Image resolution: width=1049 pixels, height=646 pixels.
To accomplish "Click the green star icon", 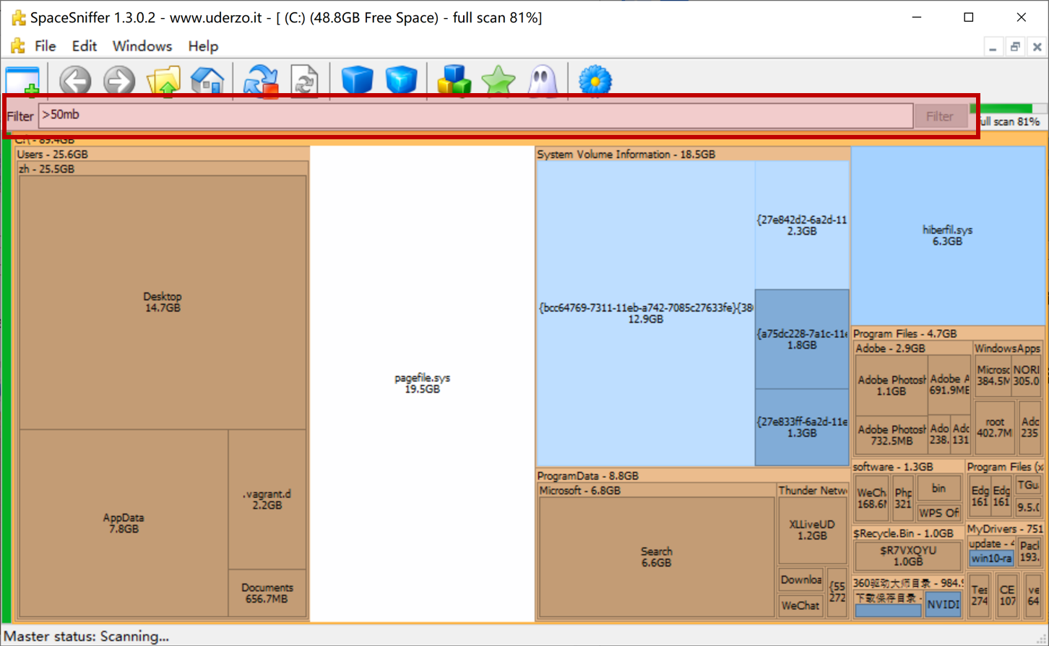I will (498, 81).
